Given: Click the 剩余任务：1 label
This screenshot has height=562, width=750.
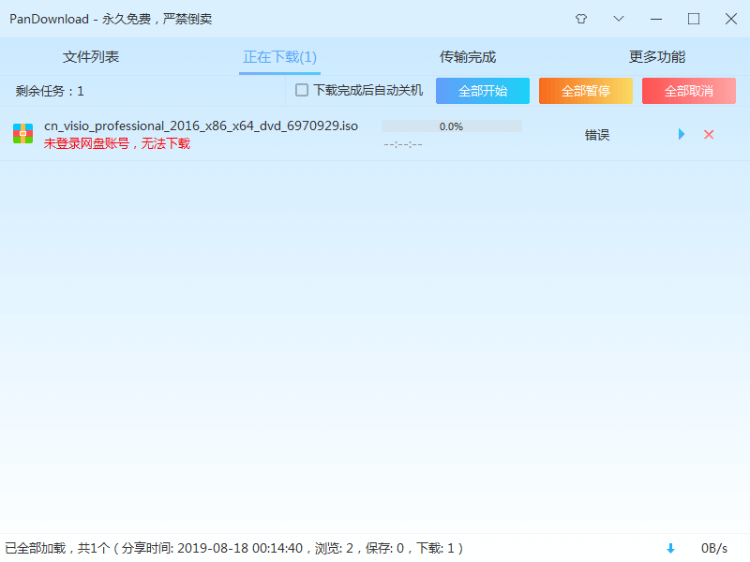Looking at the screenshot, I should pyautogui.click(x=50, y=91).
